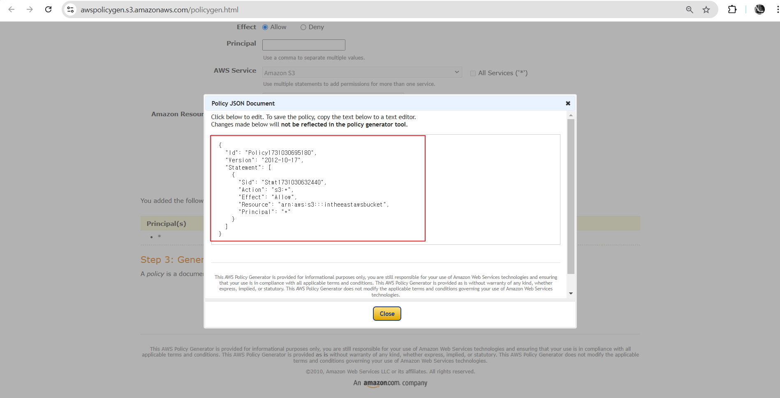This screenshot has height=398, width=780.
Task: Open the browser extensions menu
Action: click(x=732, y=9)
